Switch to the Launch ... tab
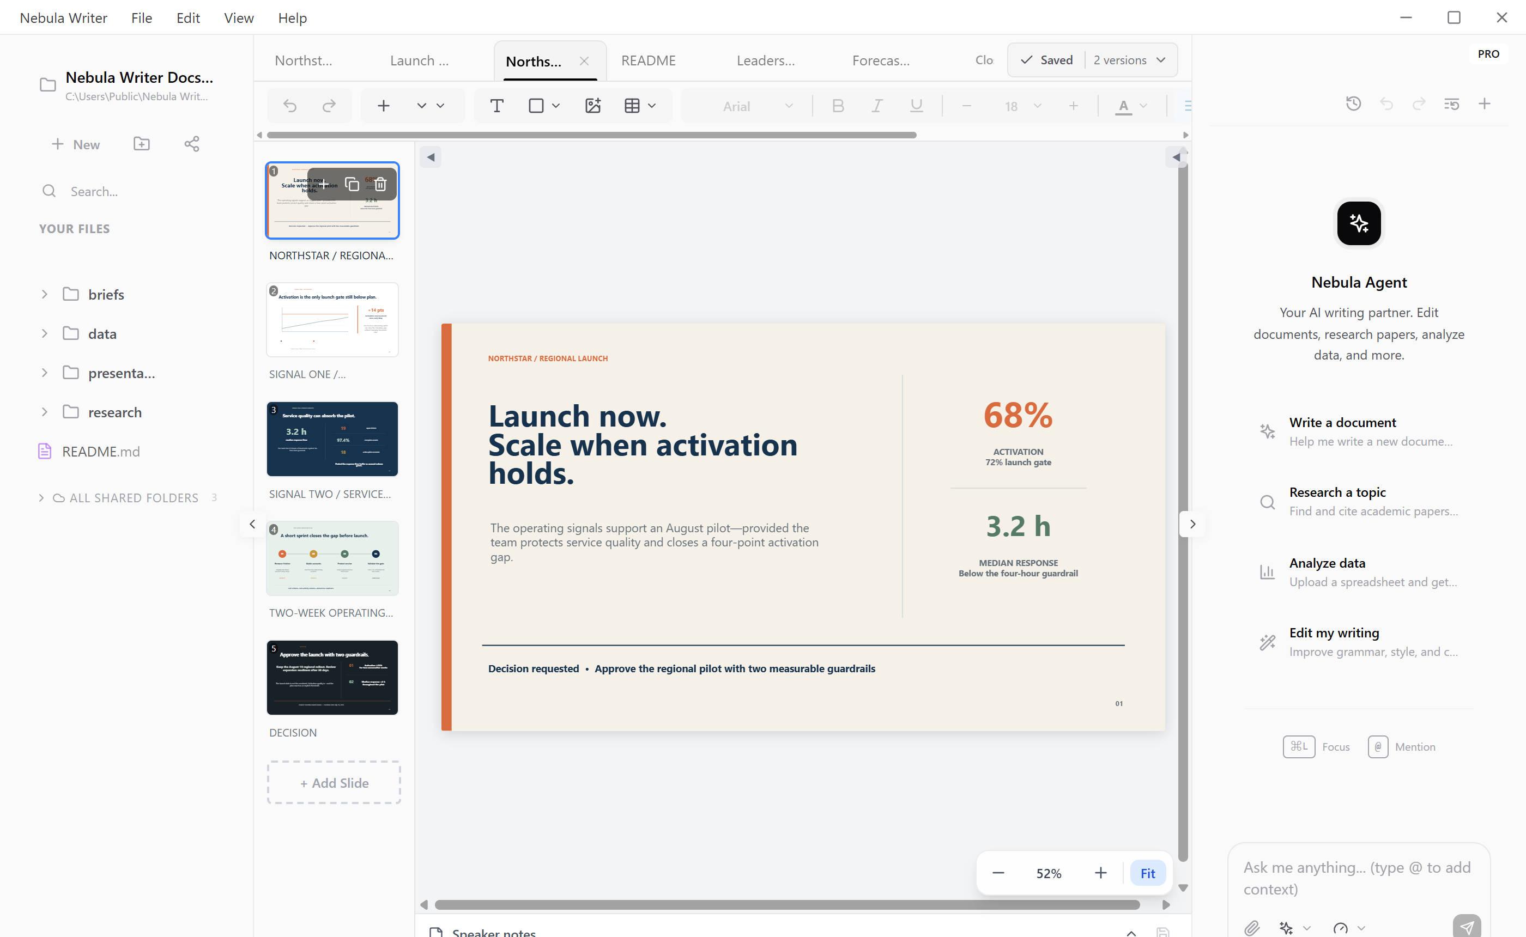Screen dimensions: 1526x937 pyautogui.click(x=419, y=60)
